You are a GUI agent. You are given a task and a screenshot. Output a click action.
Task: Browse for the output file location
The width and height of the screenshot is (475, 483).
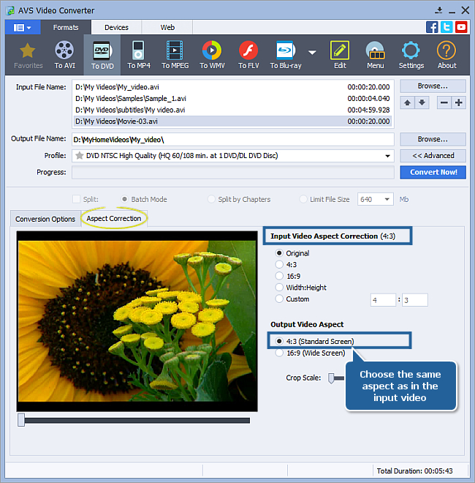click(433, 139)
